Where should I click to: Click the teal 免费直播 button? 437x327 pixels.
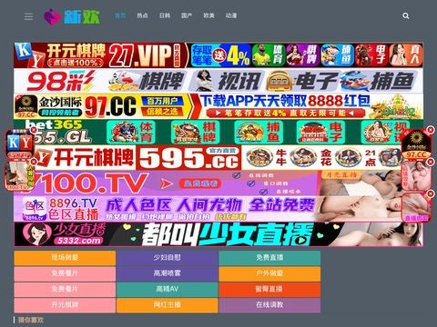(x=269, y=258)
